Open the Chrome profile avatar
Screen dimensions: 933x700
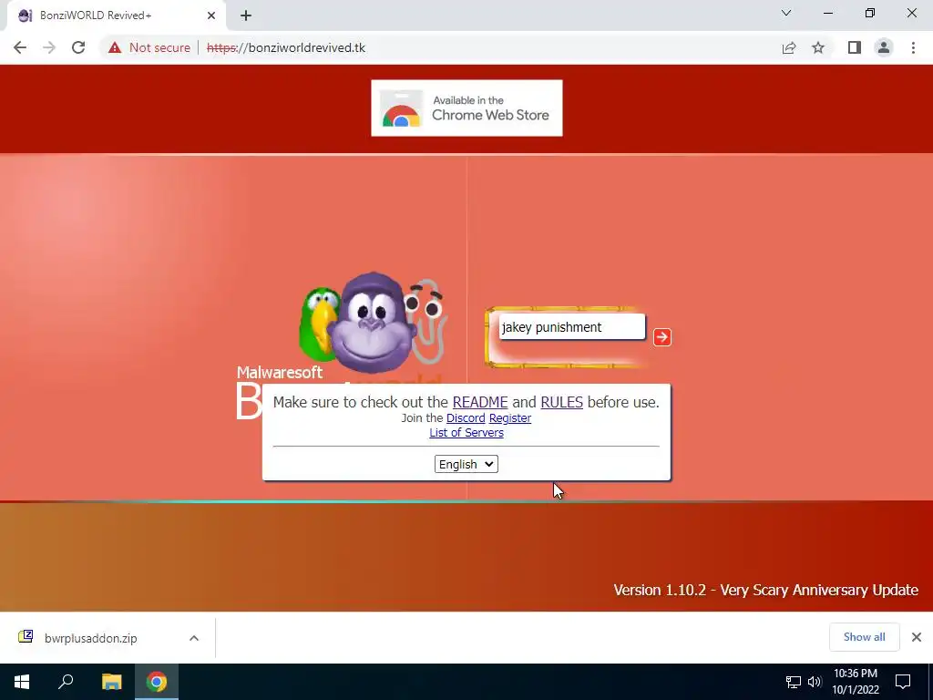[x=884, y=47]
